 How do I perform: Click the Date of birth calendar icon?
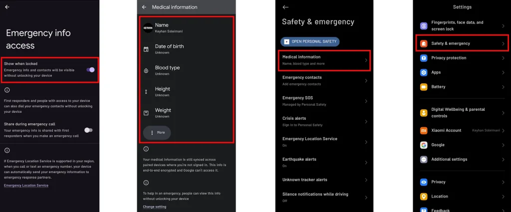pyautogui.click(x=146, y=49)
